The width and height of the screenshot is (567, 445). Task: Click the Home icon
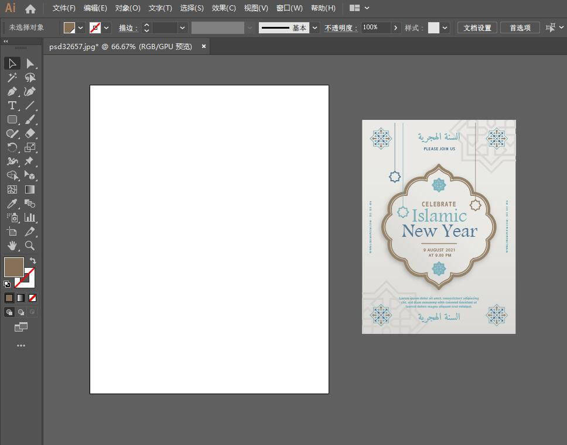(30, 9)
